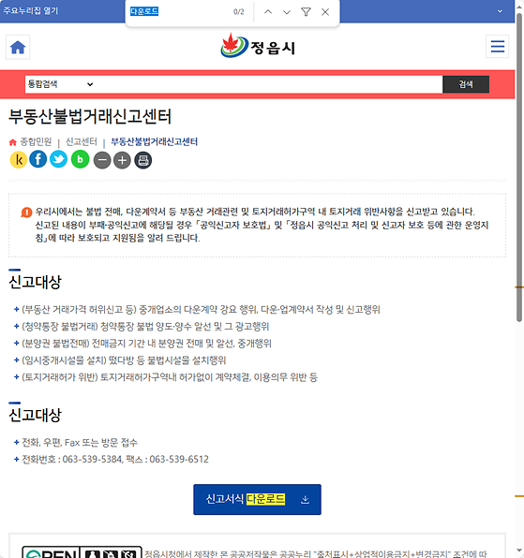Image resolution: width=524 pixels, height=558 pixels.
Task: Expand the top bar chevron
Action: point(501,11)
